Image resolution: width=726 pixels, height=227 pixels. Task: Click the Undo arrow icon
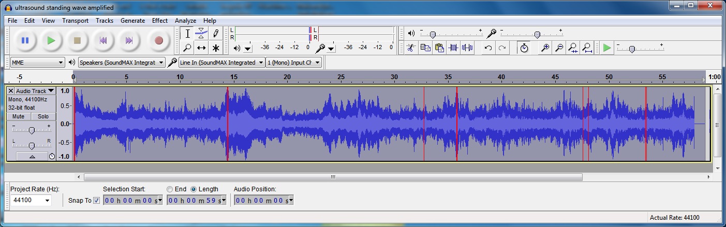pos(487,48)
